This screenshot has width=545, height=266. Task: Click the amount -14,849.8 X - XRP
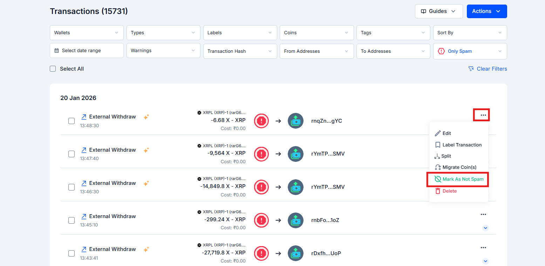pyautogui.click(x=223, y=186)
